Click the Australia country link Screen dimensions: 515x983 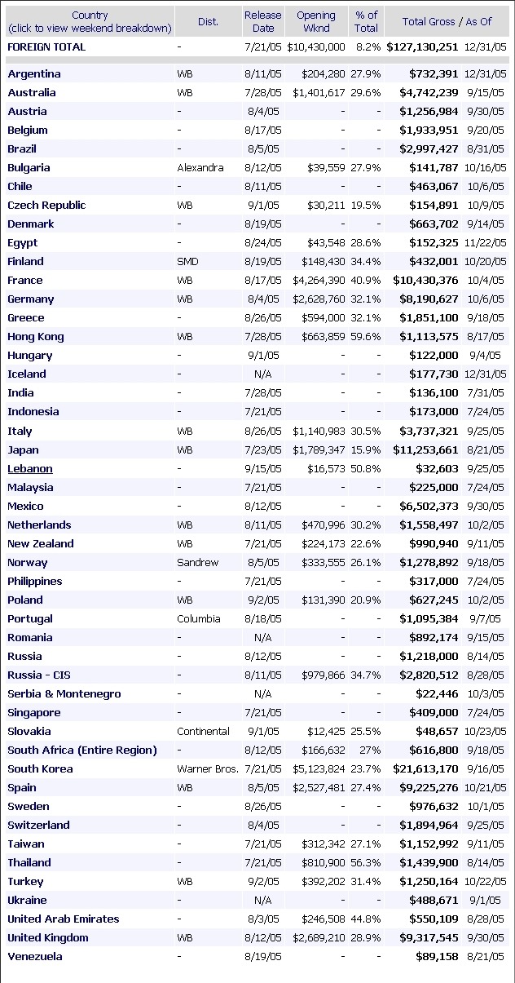[x=32, y=93]
